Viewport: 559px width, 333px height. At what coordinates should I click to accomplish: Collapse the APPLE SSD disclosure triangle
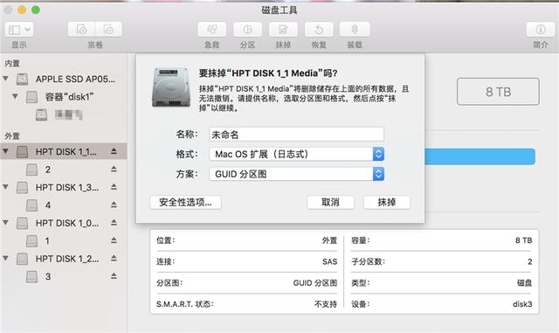coord(6,79)
